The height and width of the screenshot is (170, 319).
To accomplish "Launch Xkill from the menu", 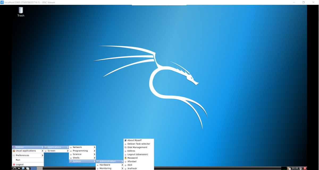I will coord(139,165).
